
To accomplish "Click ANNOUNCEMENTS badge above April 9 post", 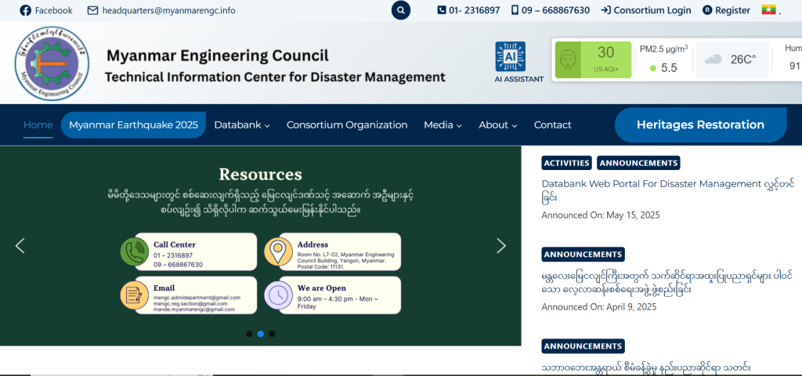I will pos(583,255).
